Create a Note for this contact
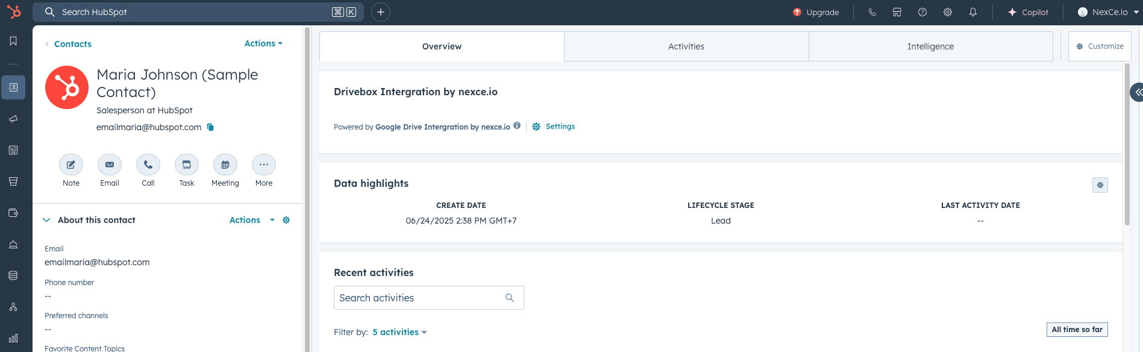The width and height of the screenshot is (1143, 352). pyautogui.click(x=71, y=165)
